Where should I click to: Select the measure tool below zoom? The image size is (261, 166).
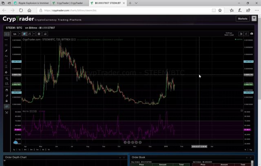click(7, 84)
